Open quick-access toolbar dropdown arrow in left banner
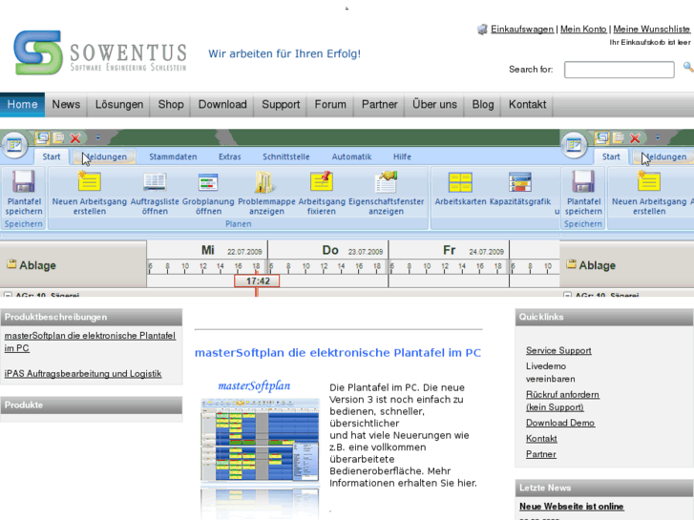The height and width of the screenshot is (520, 694). (98, 137)
